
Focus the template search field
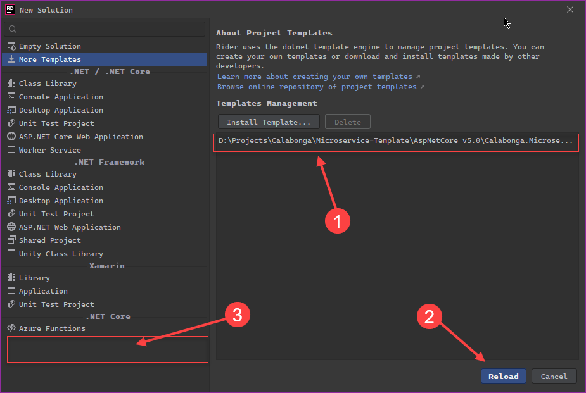coord(105,29)
